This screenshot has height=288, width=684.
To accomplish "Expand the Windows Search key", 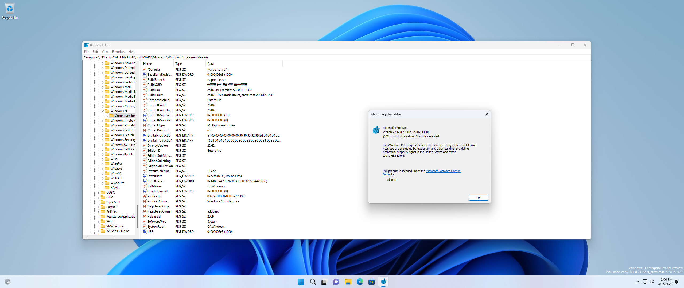I will click(103, 135).
